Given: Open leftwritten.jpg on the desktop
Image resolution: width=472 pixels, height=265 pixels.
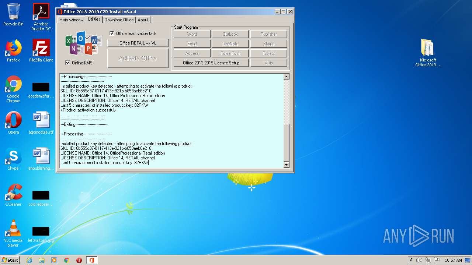Looking at the screenshot, I should (41, 235).
